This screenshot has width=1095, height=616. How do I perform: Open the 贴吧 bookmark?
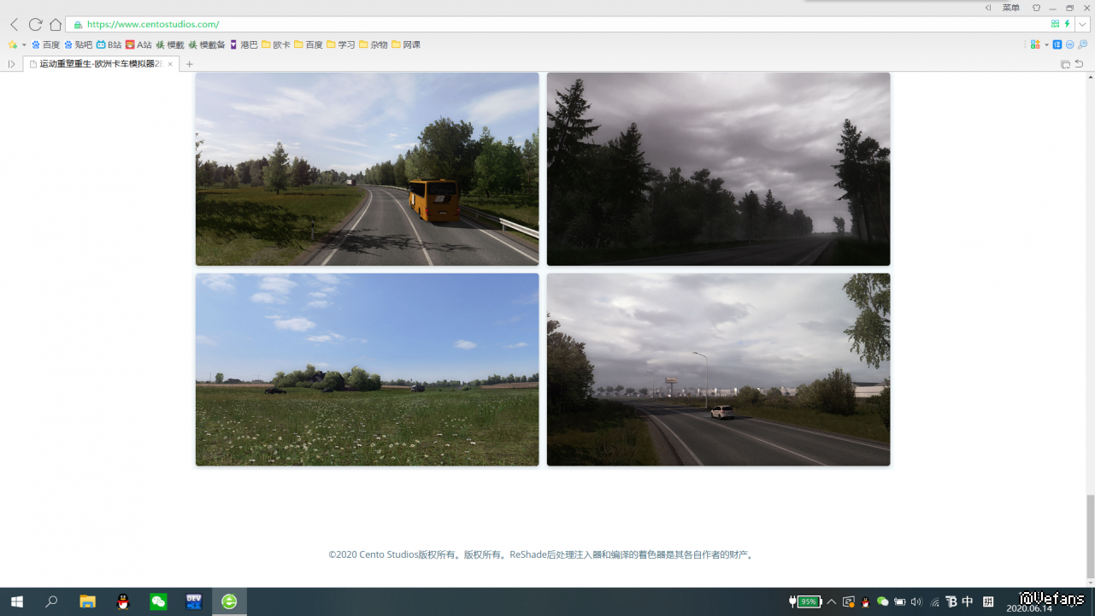(x=78, y=44)
